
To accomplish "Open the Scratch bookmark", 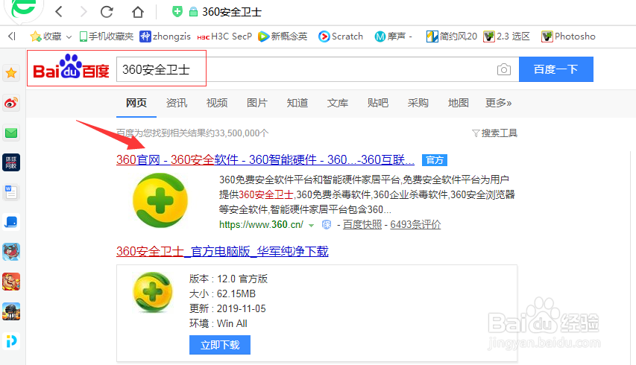I will 341,36.
